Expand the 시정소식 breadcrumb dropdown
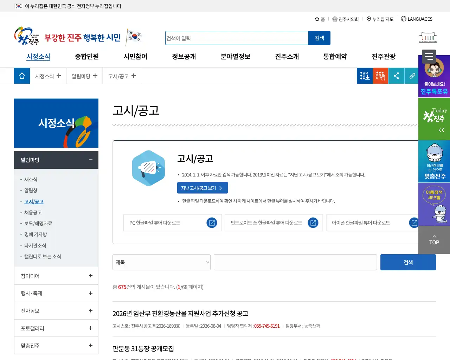Screen dimensions: 450x360 (x=48, y=76)
